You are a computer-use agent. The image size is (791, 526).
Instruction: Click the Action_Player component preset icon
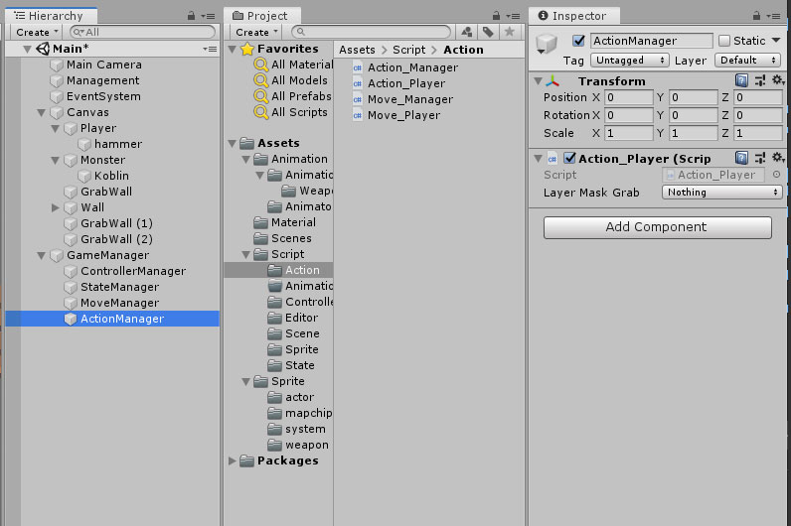(759, 159)
